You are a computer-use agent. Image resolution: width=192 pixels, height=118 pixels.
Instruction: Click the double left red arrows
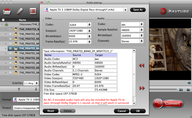pyautogui.click(x=142, y=65)
